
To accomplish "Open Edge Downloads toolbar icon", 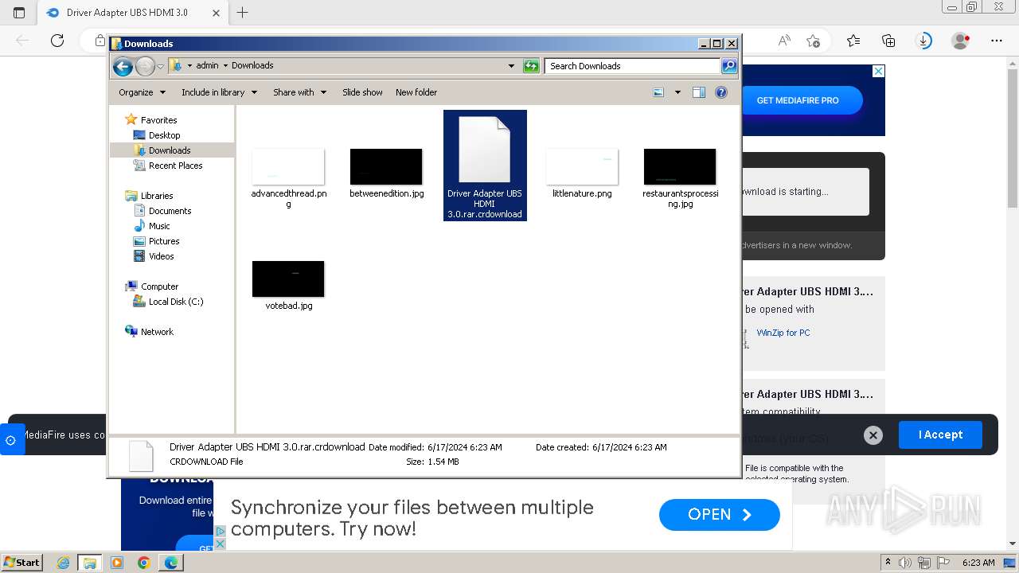I will [x=924, y=41].
